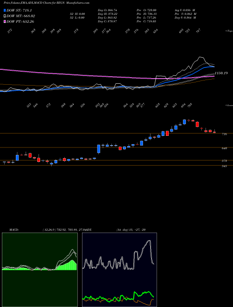
Task: Open the green MACD histogram panel
Action: point(40,270)
